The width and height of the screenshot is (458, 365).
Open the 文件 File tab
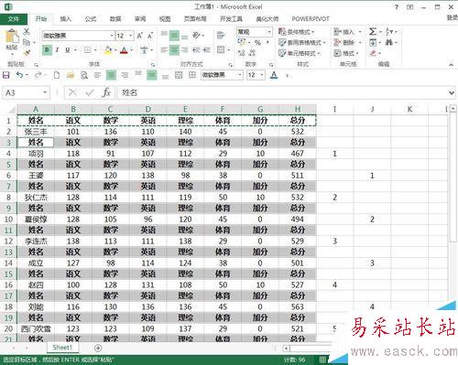click(14, 19)
